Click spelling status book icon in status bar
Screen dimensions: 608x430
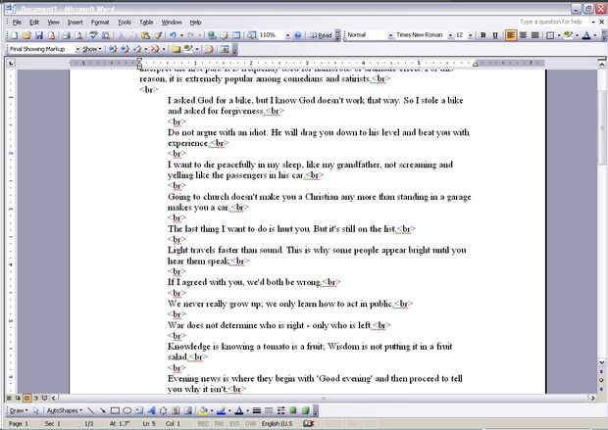pos(308,424)
